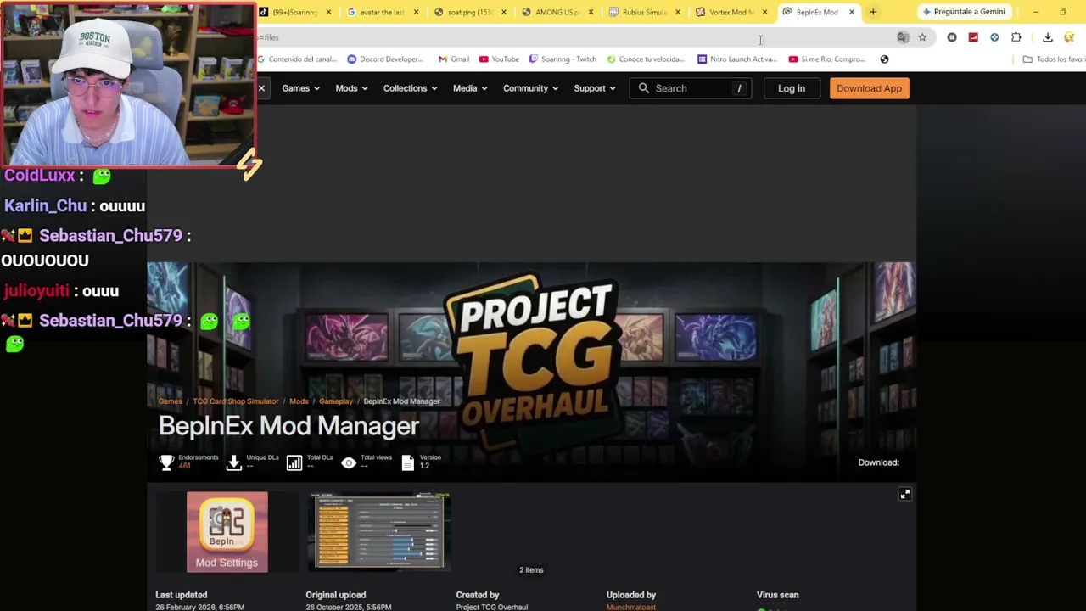The height and width of the screenshot is (611, 1086).
Task: Switch to the AMONG US tab
Action: (556, 12)
